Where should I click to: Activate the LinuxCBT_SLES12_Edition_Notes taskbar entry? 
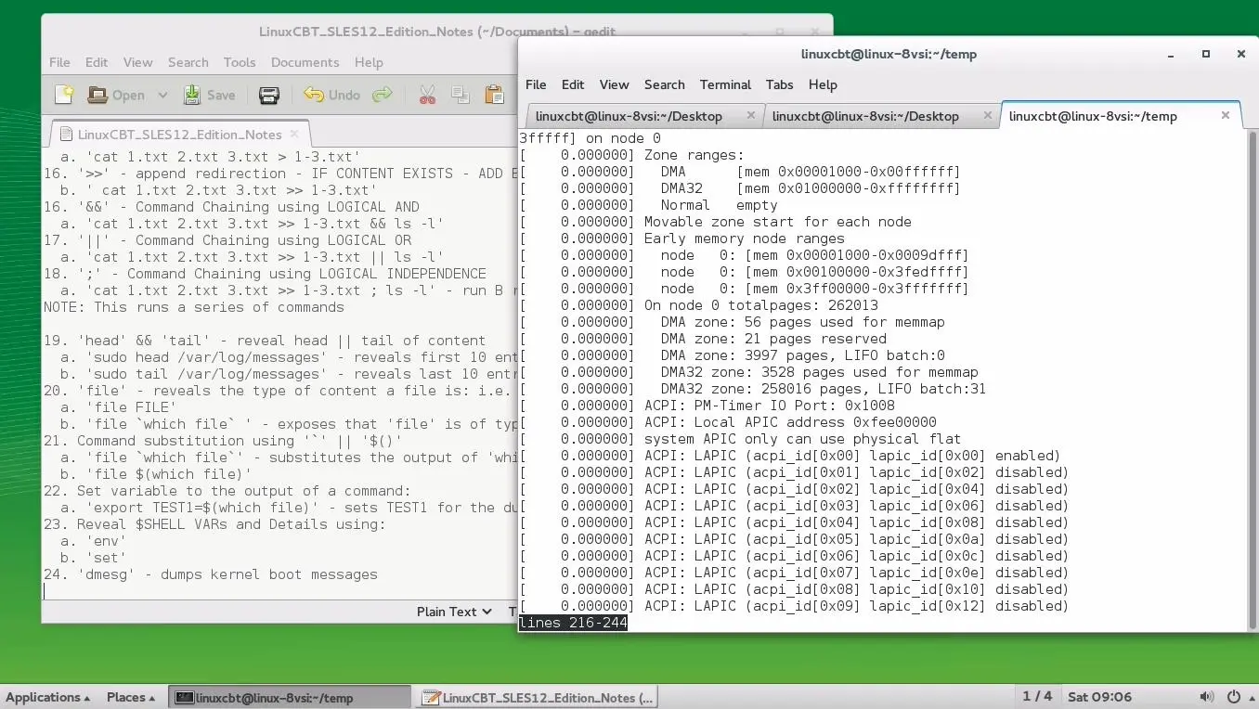click(x=537, y=697)
